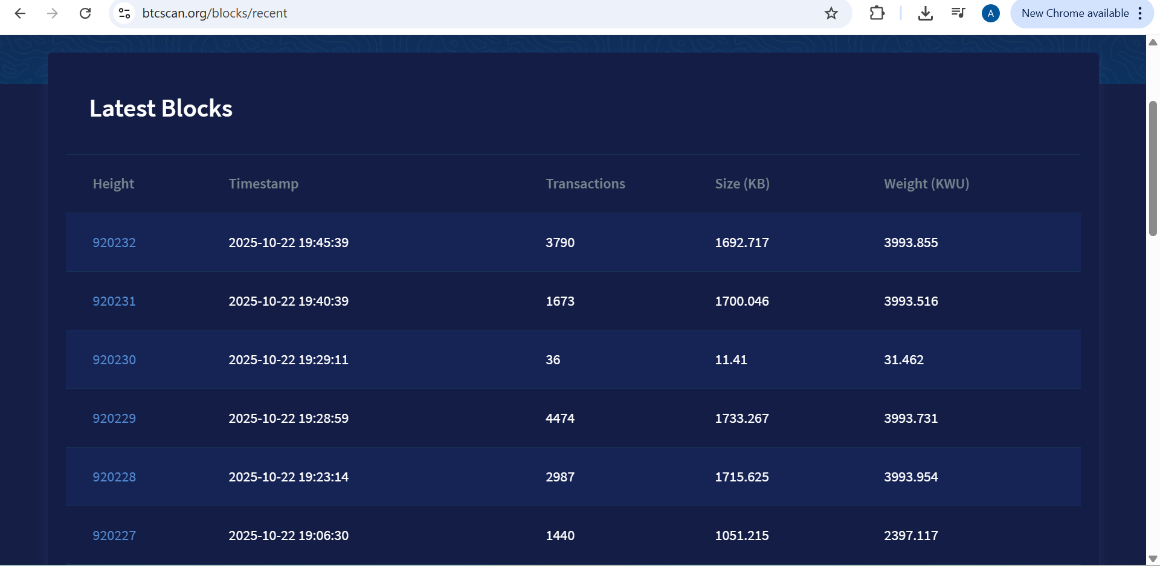Click weight value 3993.954
The width and height of the screenshot is (1160, 566).
(x=911, y=477)
